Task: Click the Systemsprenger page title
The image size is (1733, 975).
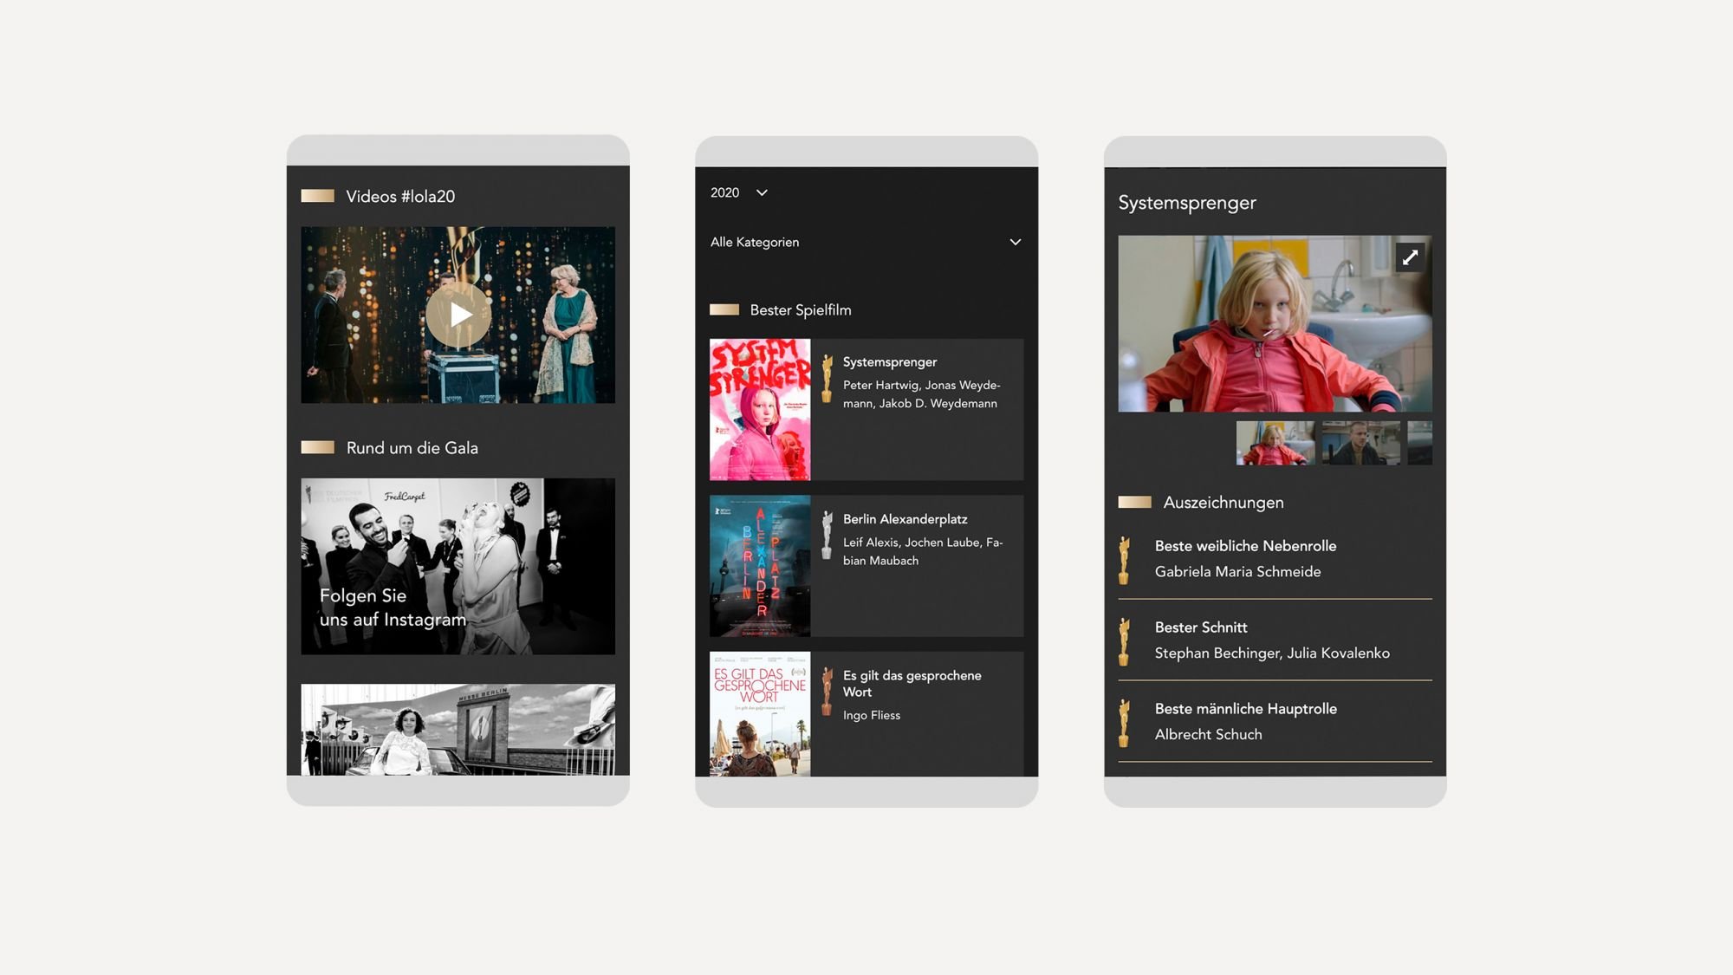Action: coord(1187,203)
